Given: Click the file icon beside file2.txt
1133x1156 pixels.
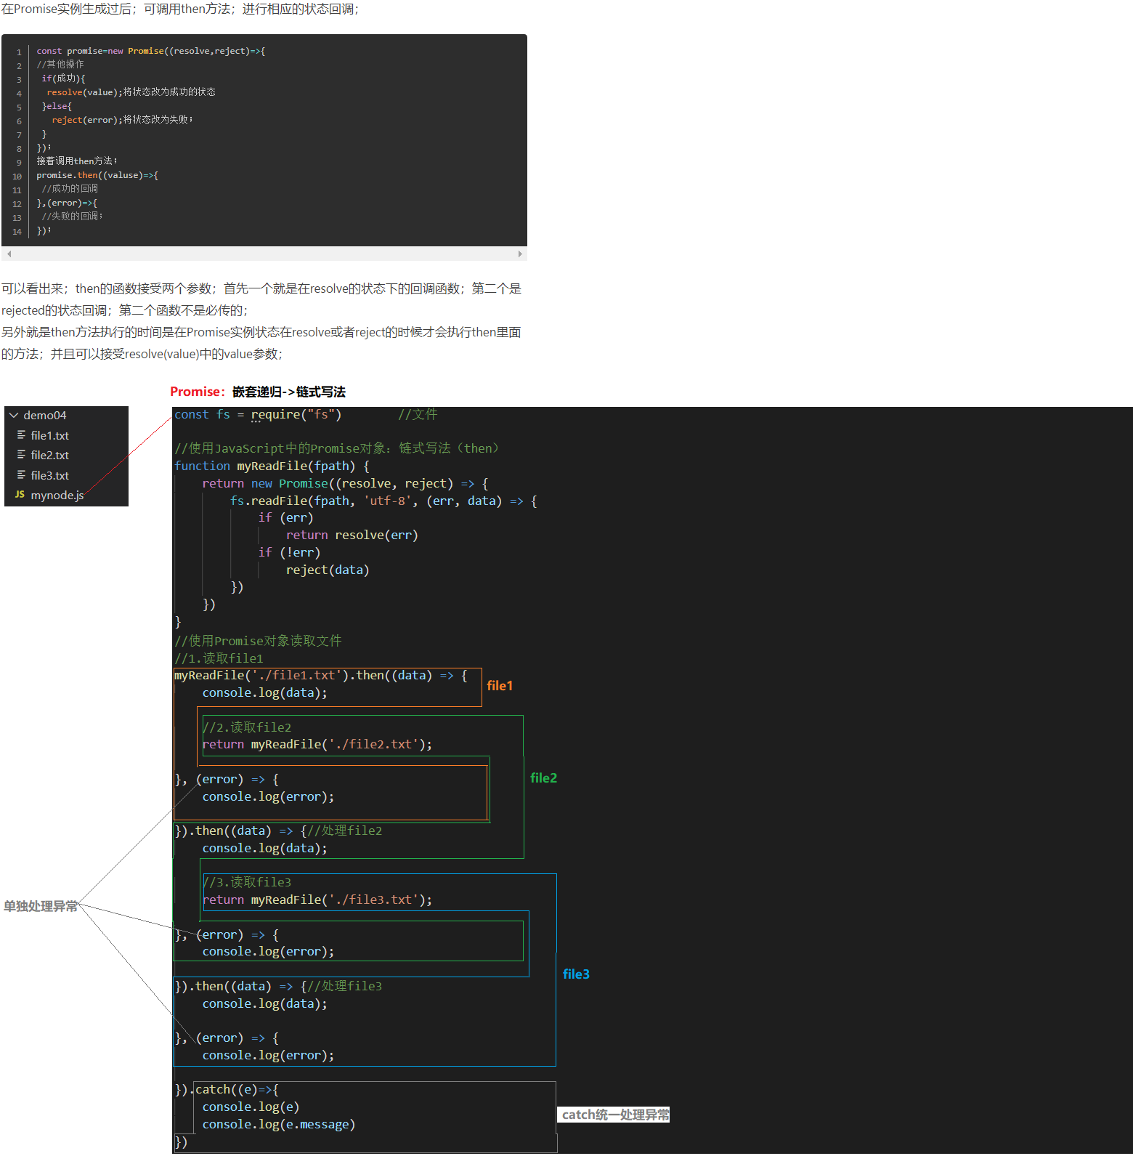Looking at the screenshot, I should pyautogui.click(x=21, y=455).
